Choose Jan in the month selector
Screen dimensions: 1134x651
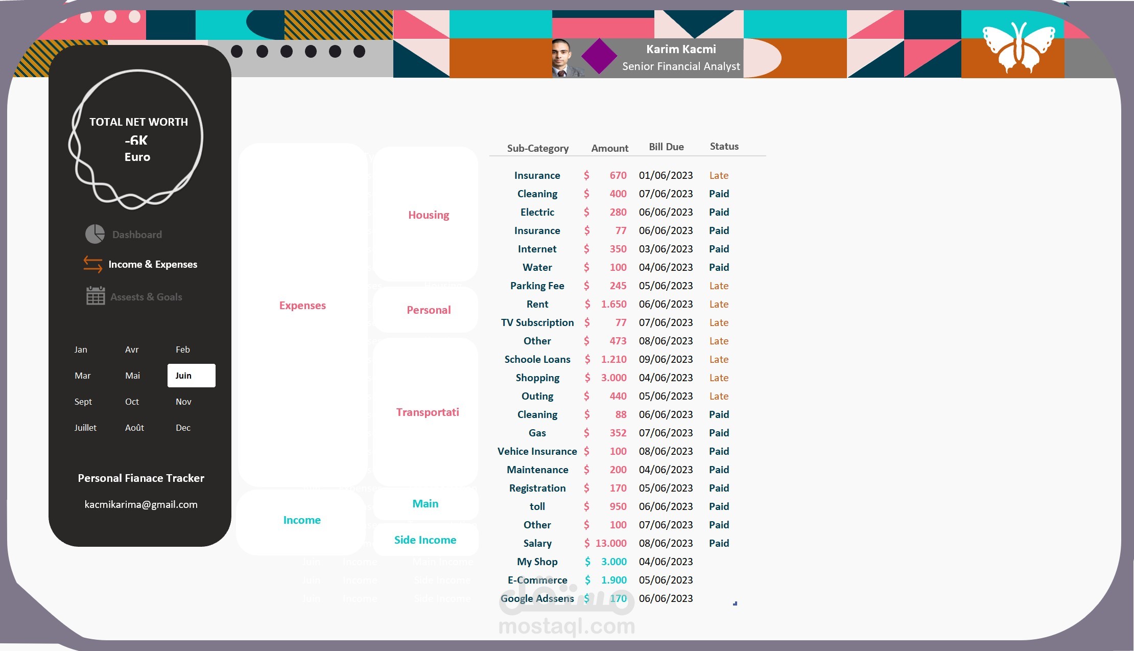coord(81,350)
